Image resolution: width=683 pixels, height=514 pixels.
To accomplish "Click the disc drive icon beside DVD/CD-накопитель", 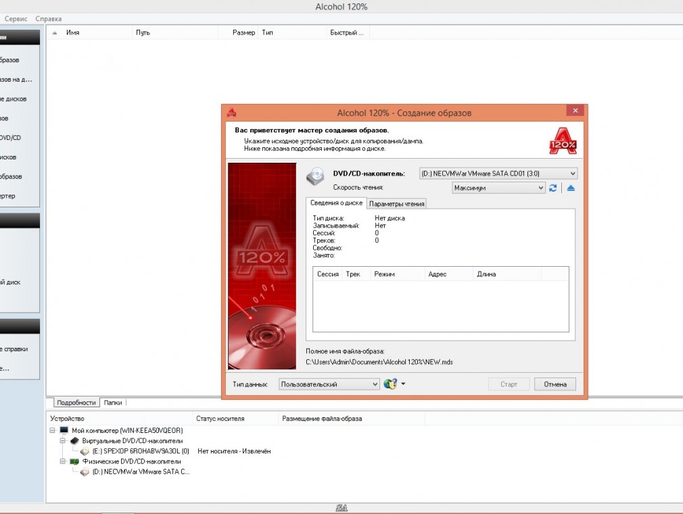I will pyautogui.click(x=315, y=176).
